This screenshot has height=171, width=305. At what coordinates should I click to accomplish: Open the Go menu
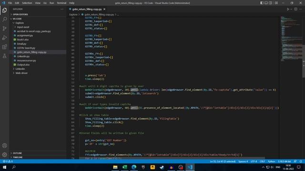45,3
